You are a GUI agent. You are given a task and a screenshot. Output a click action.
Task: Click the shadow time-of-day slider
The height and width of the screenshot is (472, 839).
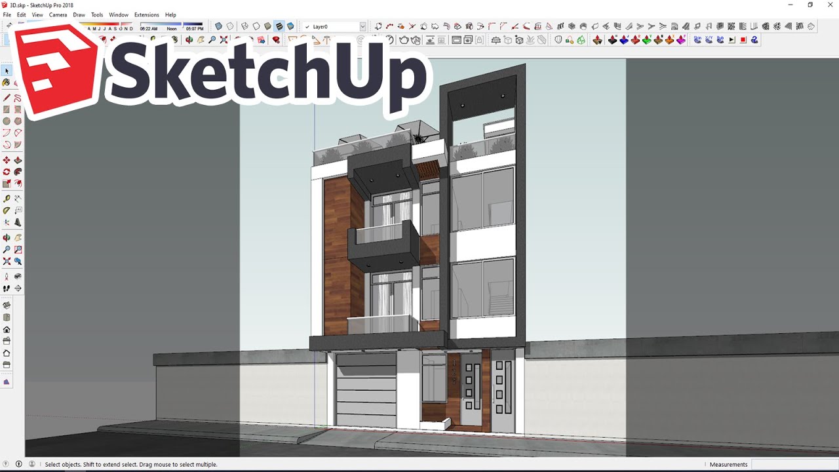point(172,24)
